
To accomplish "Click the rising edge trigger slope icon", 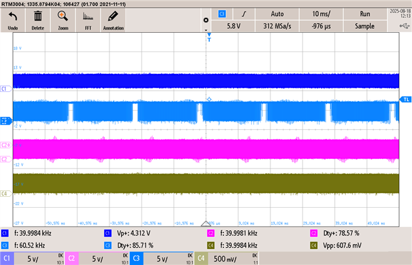I will tap(244, 14).
